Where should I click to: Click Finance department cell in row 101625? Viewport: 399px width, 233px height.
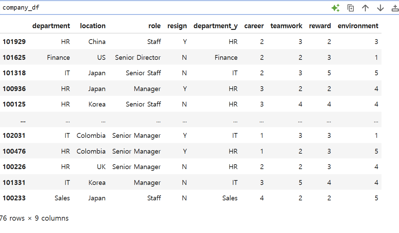[58, 57]
